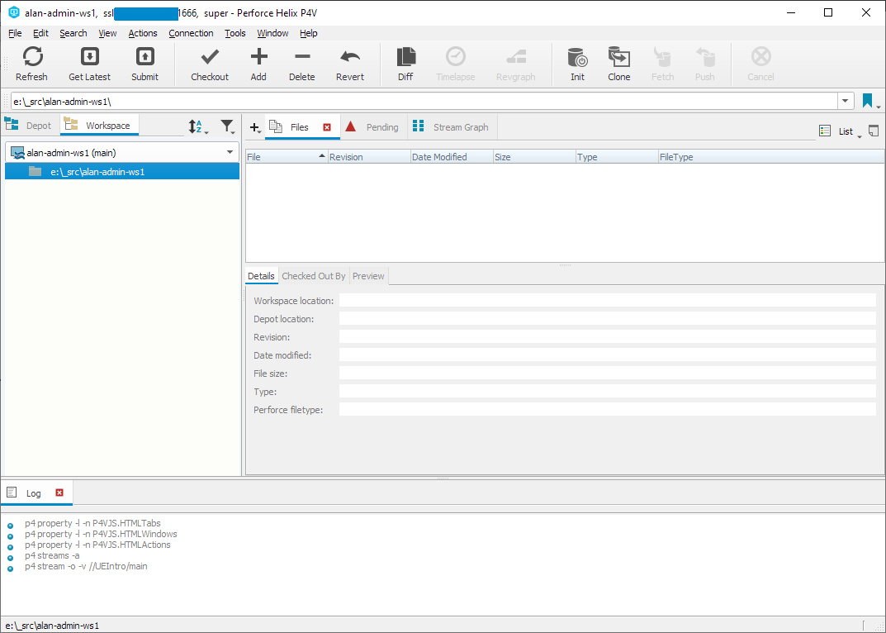
Task: Open the Connection menu
Action: tap(191, 33)
